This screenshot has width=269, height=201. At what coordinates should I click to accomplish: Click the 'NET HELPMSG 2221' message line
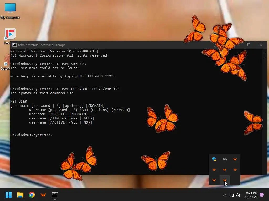click(63, 76)
